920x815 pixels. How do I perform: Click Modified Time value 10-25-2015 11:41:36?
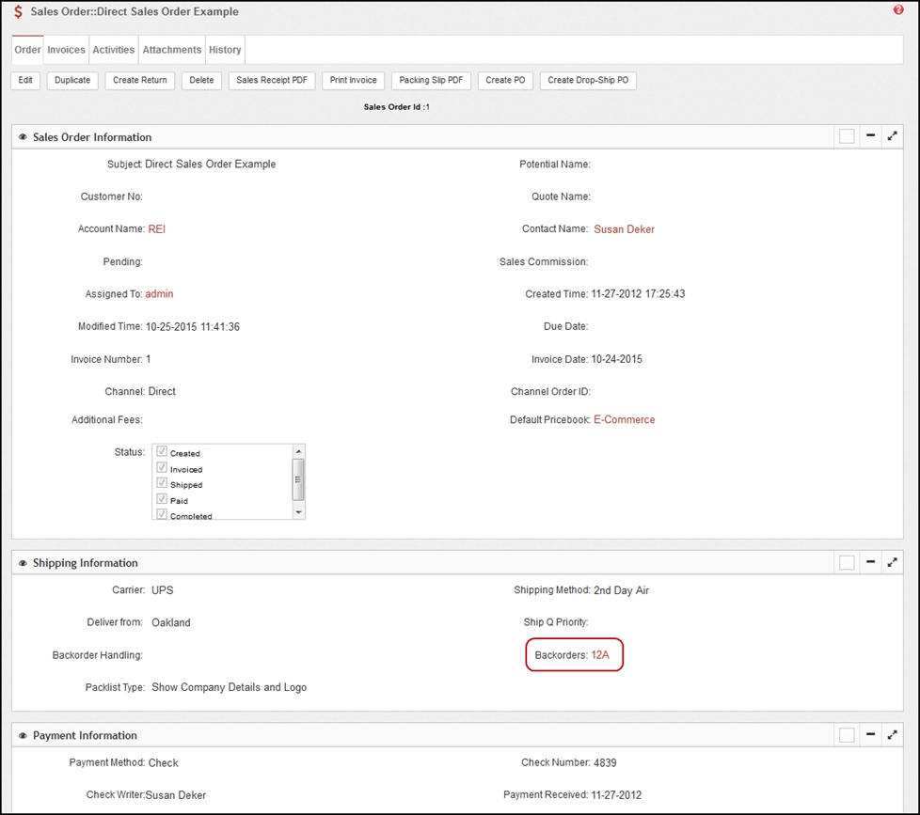click(x=193, y=326)
